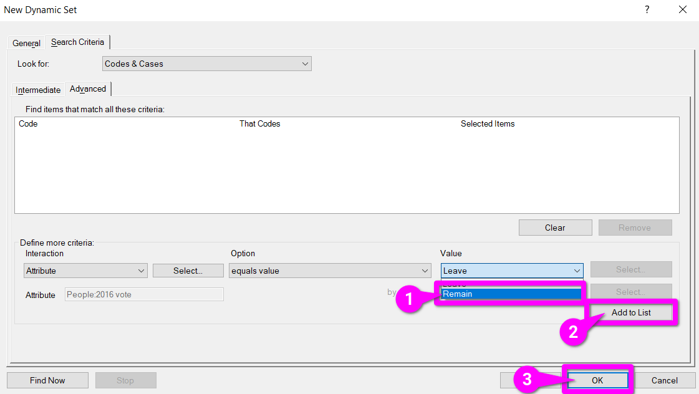Confirm the dialog with OK
Viewport: 699px width, 394px height.
coord(597,380)
